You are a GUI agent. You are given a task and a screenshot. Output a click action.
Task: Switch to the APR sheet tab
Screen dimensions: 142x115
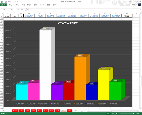(x=21, y=111)
